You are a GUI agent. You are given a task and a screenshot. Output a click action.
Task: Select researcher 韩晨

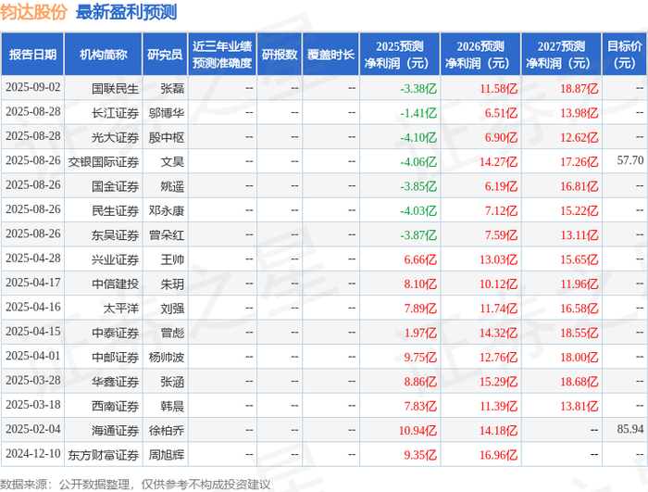tap(172, 406)
